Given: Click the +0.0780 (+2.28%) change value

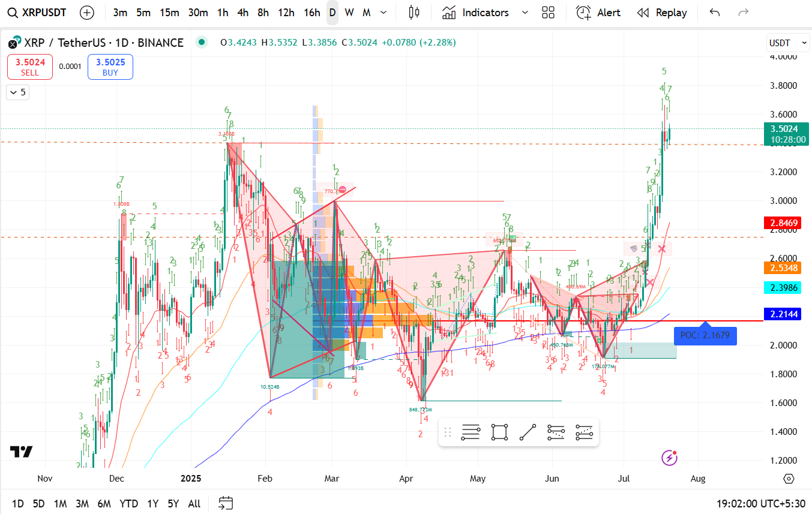Looking at the screenshot, I should point(420,43).
